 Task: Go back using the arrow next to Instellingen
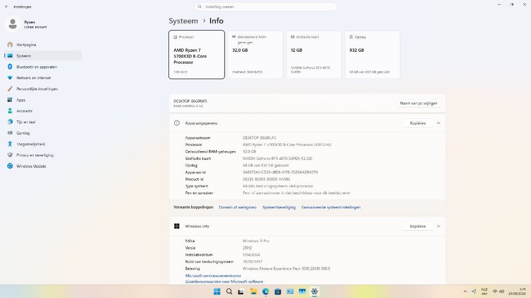tap(6, 7)
